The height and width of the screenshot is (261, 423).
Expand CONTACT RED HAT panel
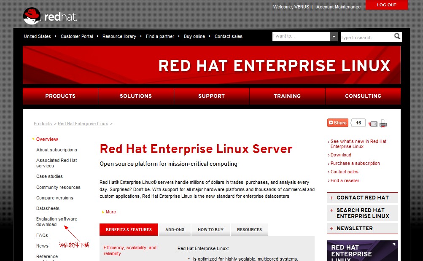point(363,198)
